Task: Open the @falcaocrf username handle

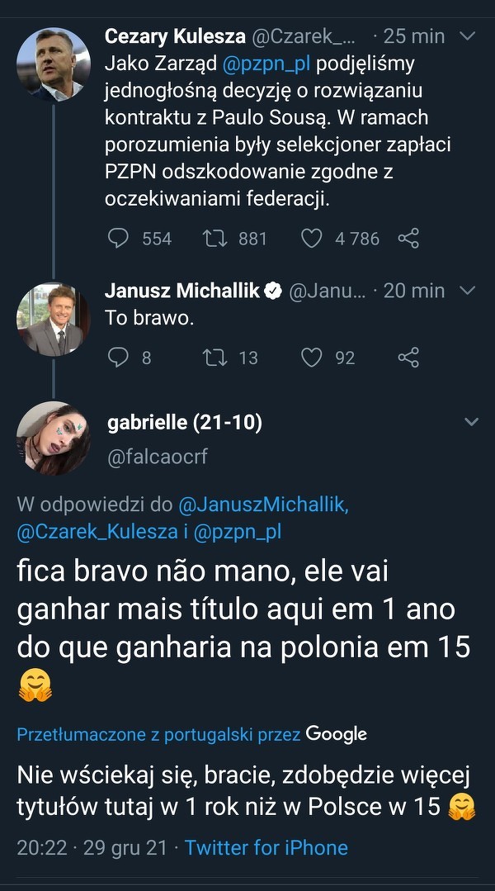Action: 158,457
